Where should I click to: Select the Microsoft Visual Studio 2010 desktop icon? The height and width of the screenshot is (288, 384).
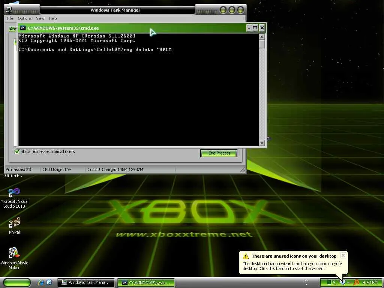(x=14, y=198)
